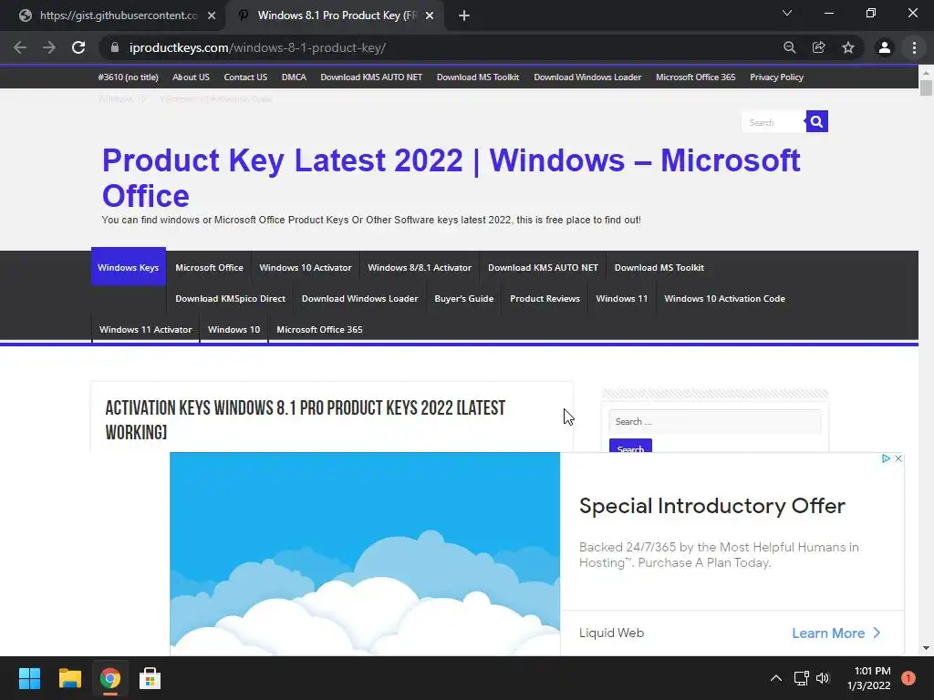Click Microsoft Office 365 in top bar
Image resolution: width=934 pixels, height=700 pixels.
point(695,77)
